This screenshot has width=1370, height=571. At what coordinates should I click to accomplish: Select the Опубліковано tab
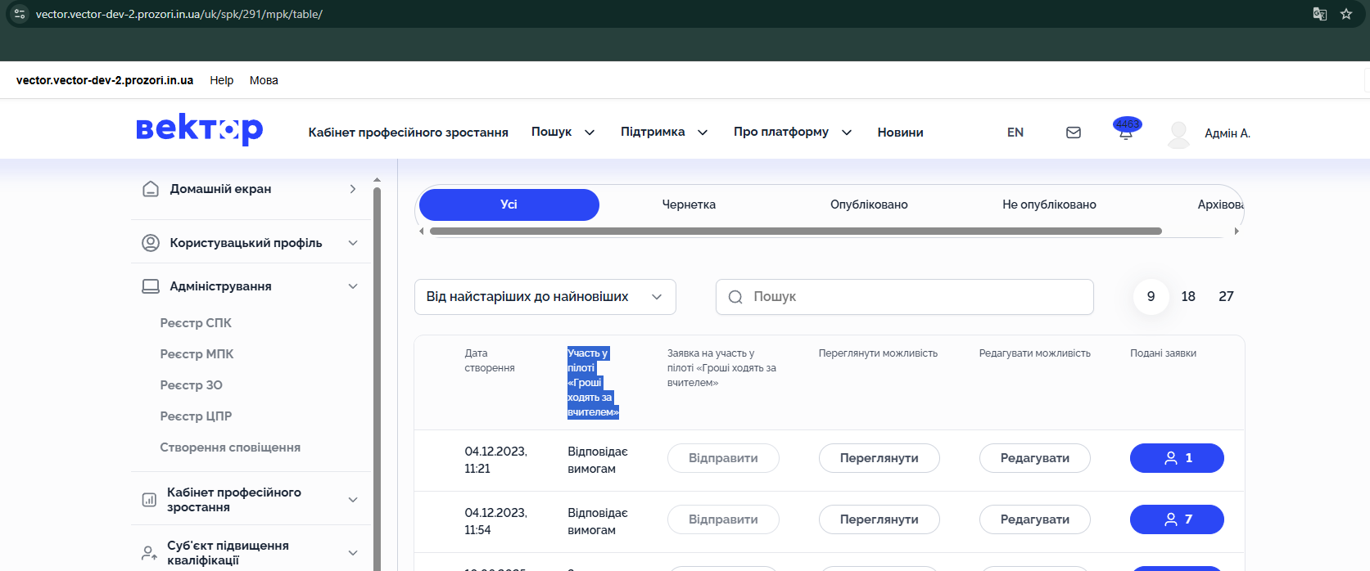(869, 205)
